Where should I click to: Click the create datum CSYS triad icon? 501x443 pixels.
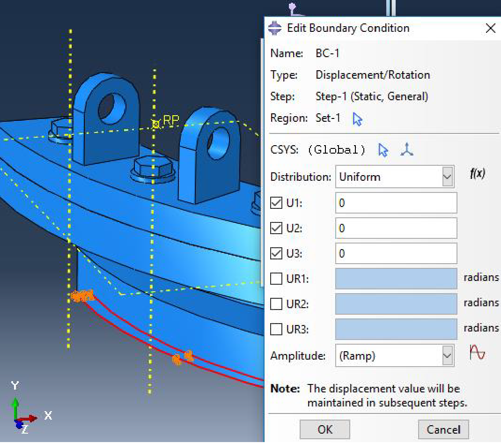407,149
